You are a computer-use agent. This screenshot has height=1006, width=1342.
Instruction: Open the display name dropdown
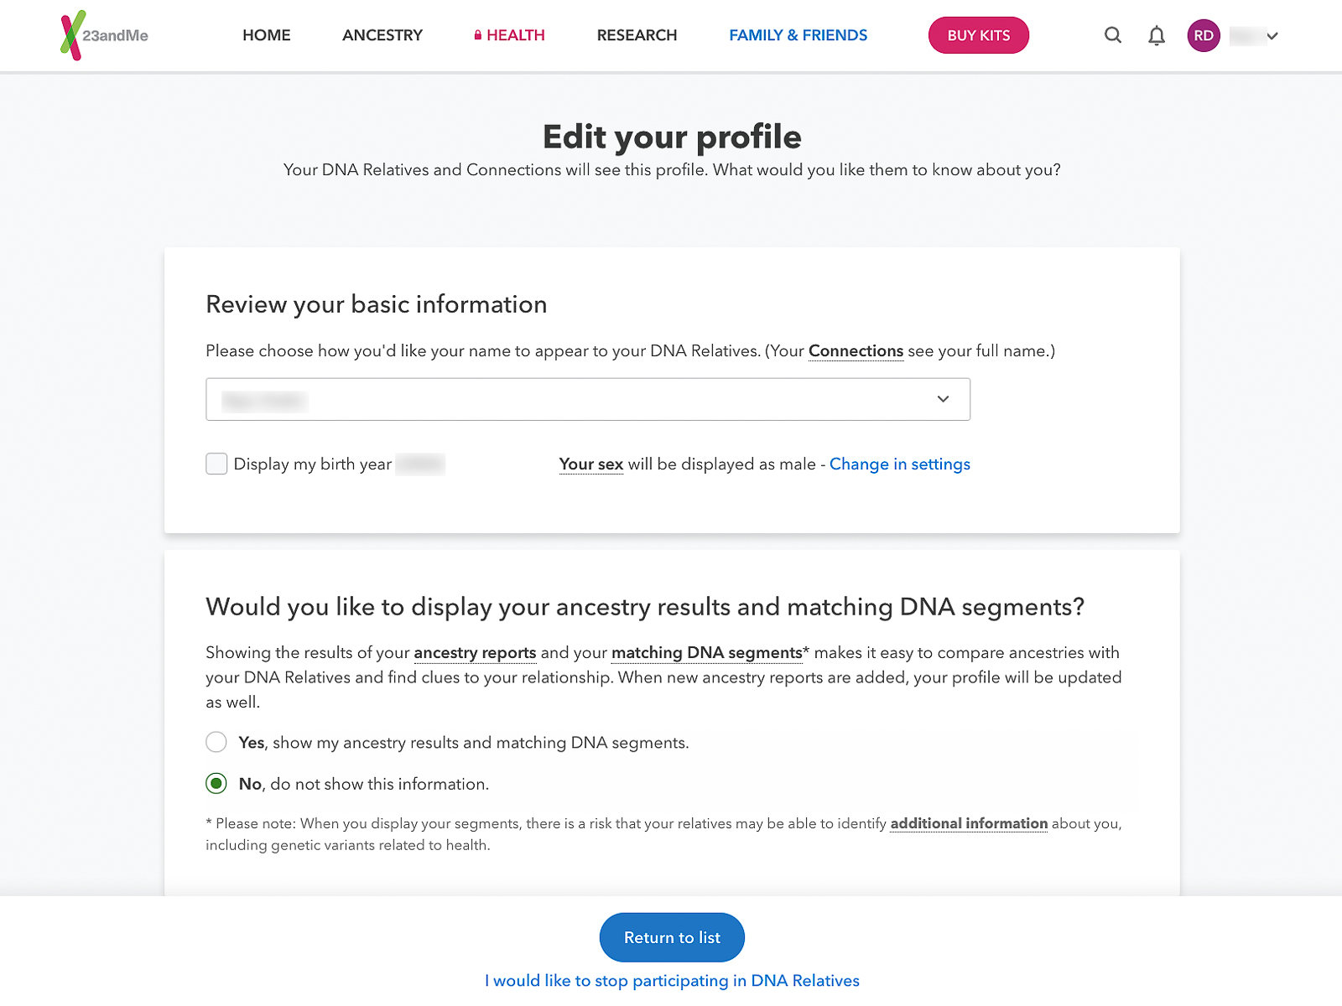pyautogui.click(x=587, y=399)
